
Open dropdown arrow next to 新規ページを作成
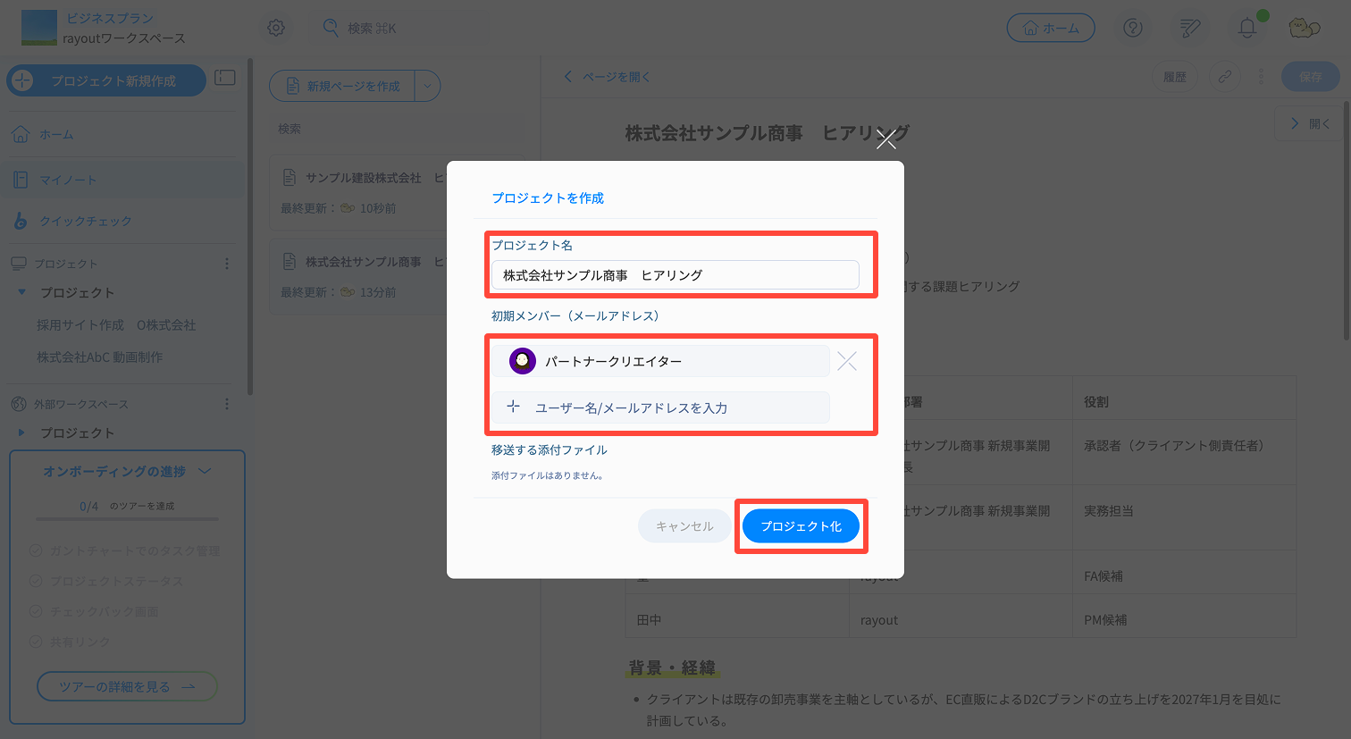428,86
